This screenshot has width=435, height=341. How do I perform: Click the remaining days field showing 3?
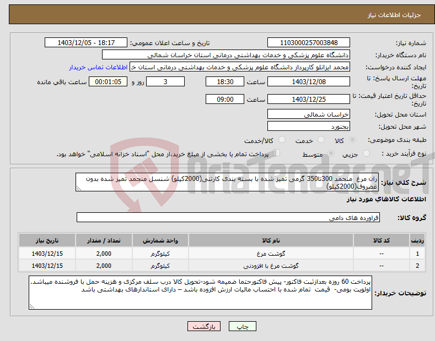[x=165, y=81]
